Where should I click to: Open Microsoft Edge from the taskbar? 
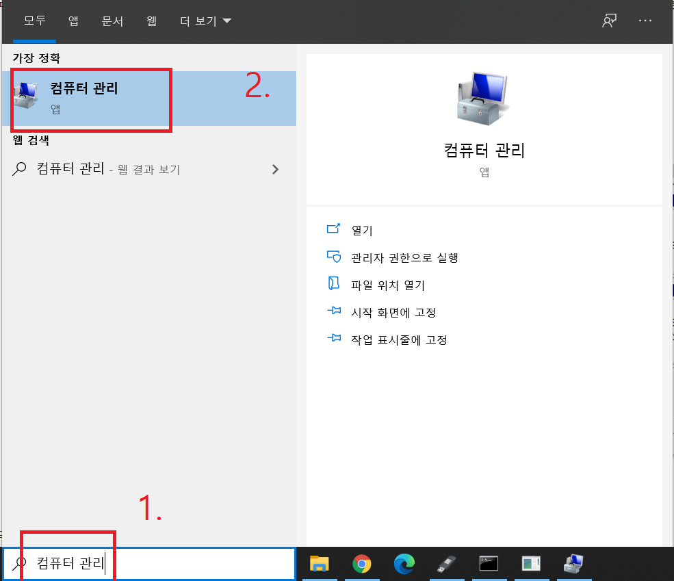(x=404, y=564)
